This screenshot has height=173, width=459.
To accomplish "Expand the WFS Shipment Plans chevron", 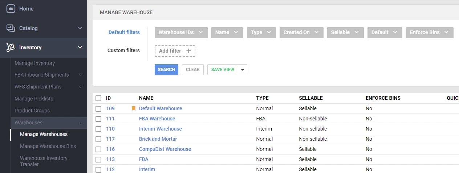I will click(80, 87).
